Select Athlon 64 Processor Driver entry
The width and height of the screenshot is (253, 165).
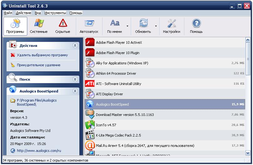[165, 73]
